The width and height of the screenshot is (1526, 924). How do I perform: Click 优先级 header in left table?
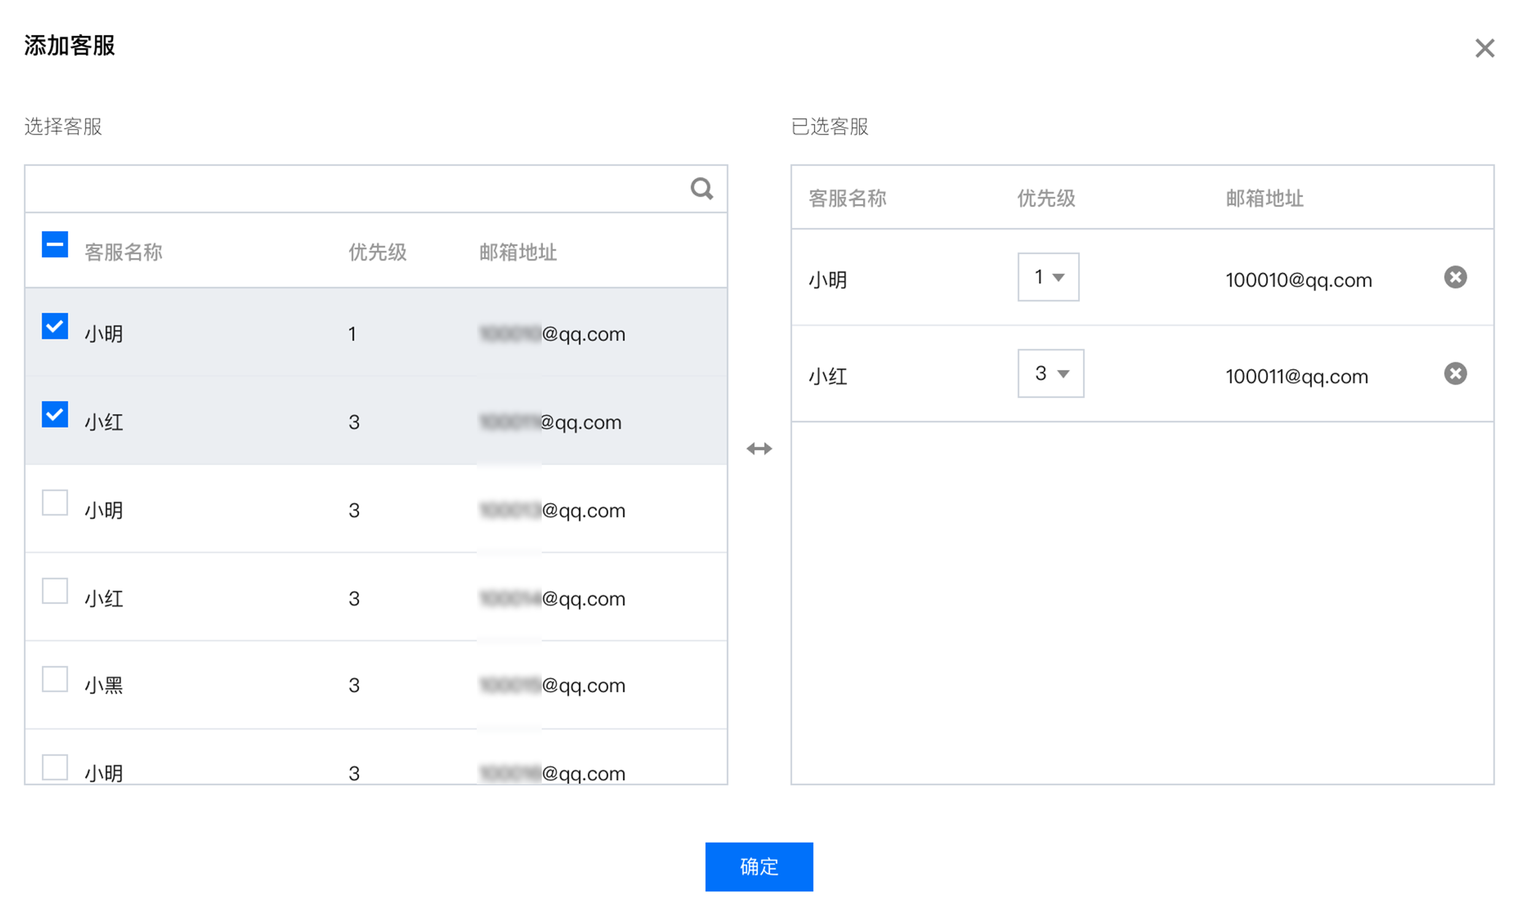(x=377, y=252)
